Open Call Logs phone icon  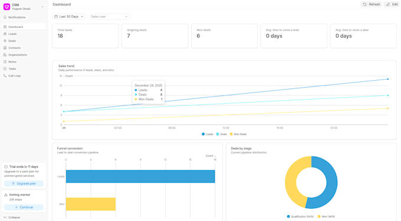[5, 75]
